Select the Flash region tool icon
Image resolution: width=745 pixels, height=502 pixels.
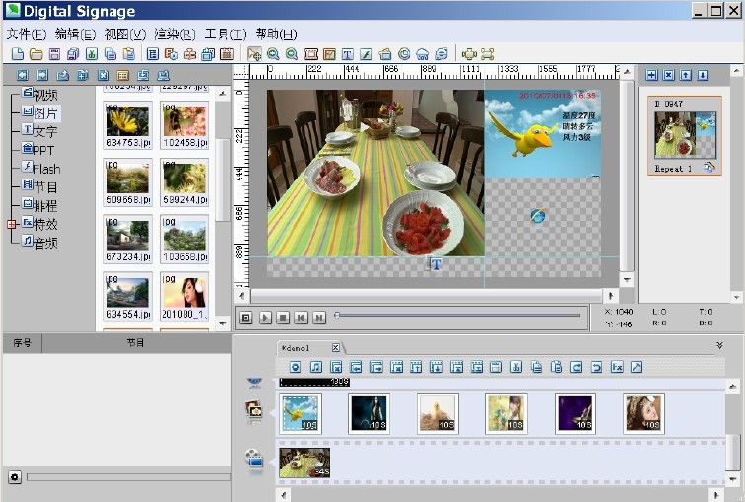pyautogui.click(x=366, y=54)
